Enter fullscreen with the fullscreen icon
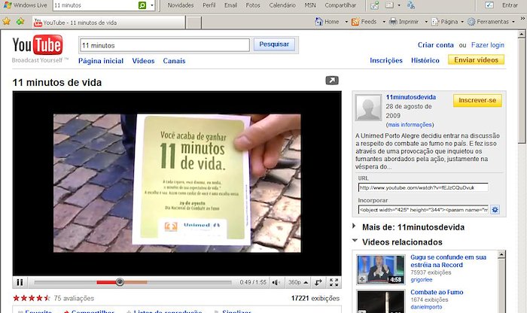The width and height of the screenshot is (527, 313). pos(334,282)
